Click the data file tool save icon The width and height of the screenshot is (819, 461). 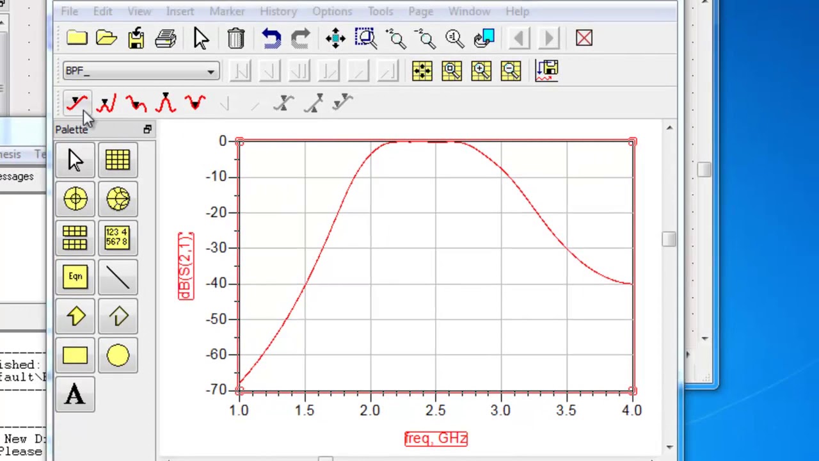pyautogui.click(x=547, y=70)
